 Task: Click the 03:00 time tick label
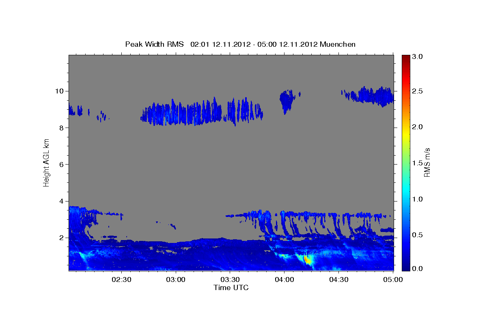[175, 279]
